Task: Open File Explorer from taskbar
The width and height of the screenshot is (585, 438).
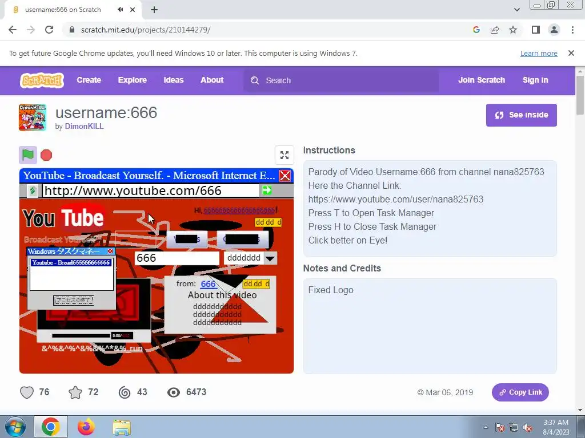Action: (122, 427)
